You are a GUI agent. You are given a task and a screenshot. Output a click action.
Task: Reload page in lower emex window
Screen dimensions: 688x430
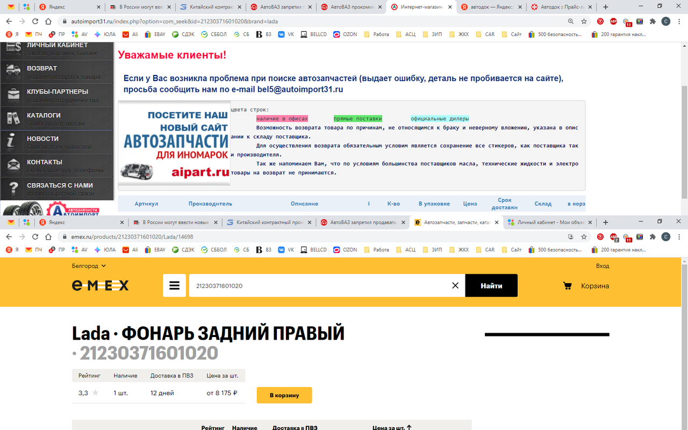pos(35,236)
